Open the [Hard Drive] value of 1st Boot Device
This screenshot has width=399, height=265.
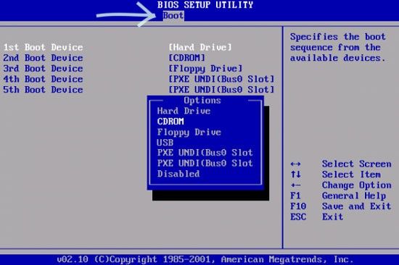click(x=200, y=47)
